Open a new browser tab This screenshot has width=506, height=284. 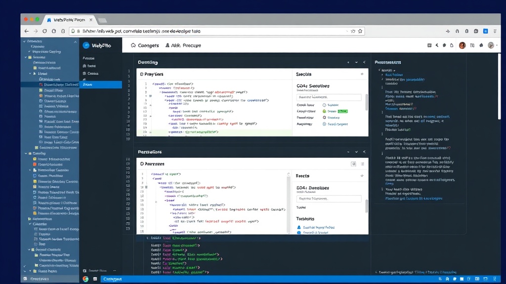pos(102,20)
